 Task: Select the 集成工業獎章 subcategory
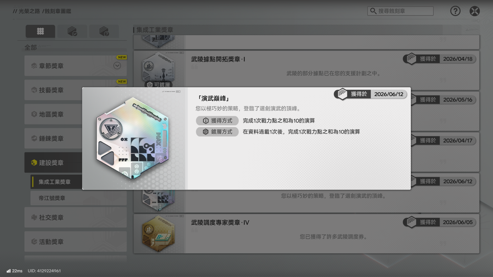coord(56,182)
